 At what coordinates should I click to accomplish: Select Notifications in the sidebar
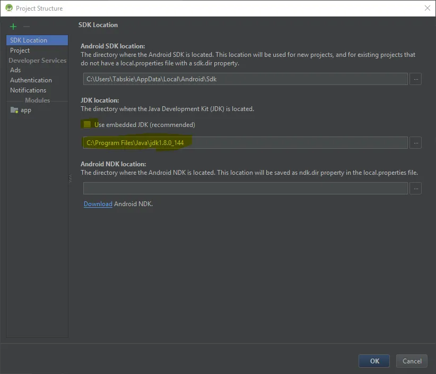click(x=28, y=90)
